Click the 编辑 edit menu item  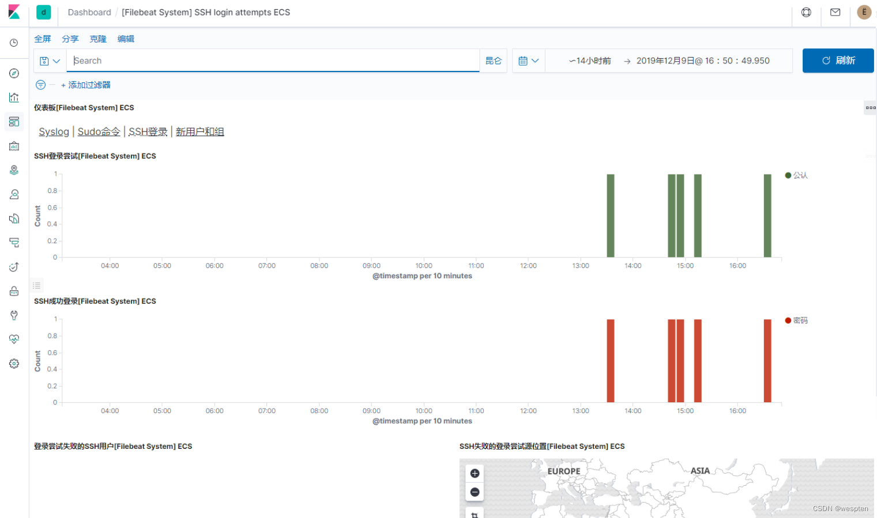126,39
